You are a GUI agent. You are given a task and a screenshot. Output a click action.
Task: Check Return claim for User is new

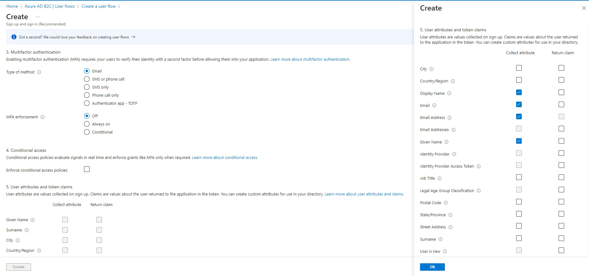pyautogui.click(x=561, y=250)
